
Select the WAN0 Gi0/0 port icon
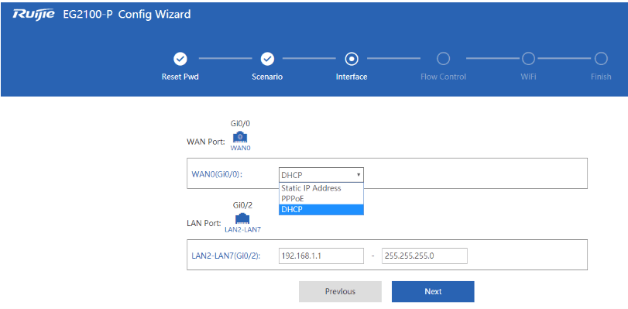(240, 138)
